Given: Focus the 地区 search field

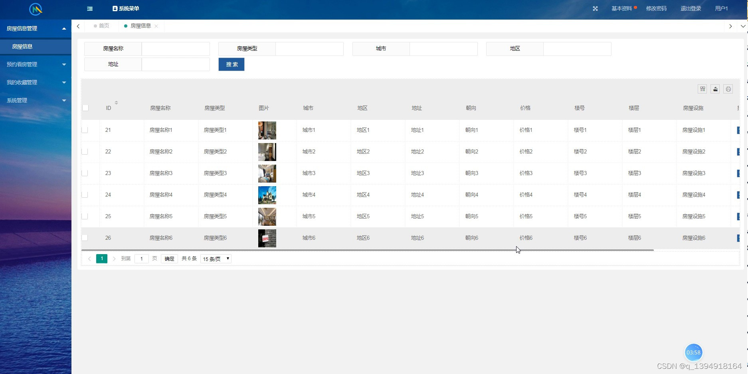Looking at the screenshot, I should click(577, 49).
